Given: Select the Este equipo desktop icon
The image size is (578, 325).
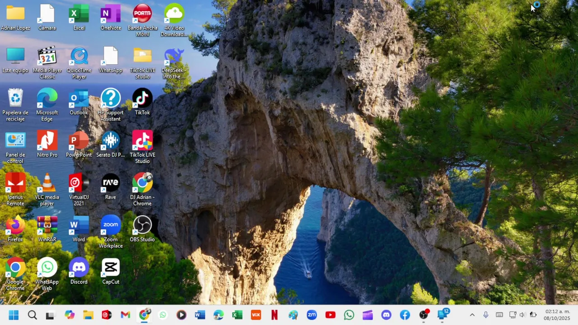Looking at the screenshot, I should (15, 60).
